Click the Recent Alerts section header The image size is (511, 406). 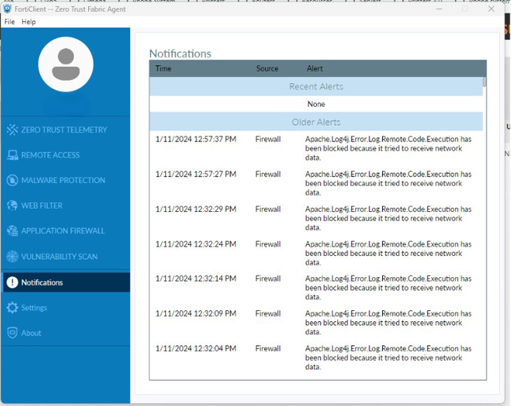coord(316,86)
